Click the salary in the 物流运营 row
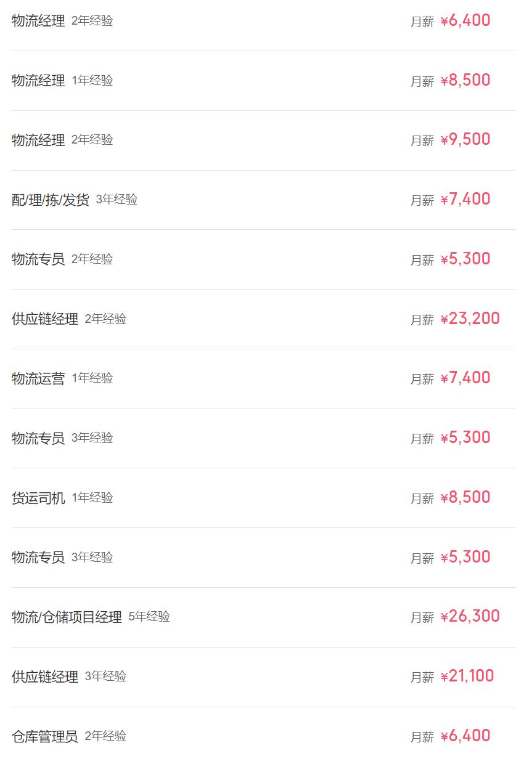The height and width of the screenshot is (764, 516). (465, 378)
